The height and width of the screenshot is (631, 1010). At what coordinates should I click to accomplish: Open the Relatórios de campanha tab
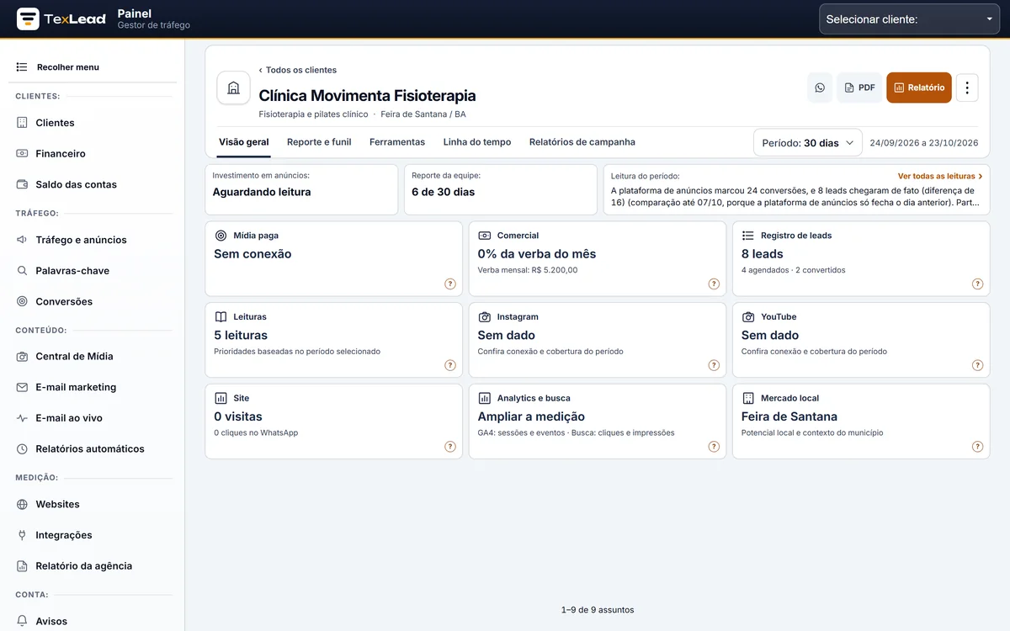pos(582,142)
